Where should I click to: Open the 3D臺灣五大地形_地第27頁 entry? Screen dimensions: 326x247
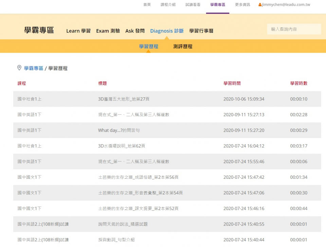(x=124, y=99)
